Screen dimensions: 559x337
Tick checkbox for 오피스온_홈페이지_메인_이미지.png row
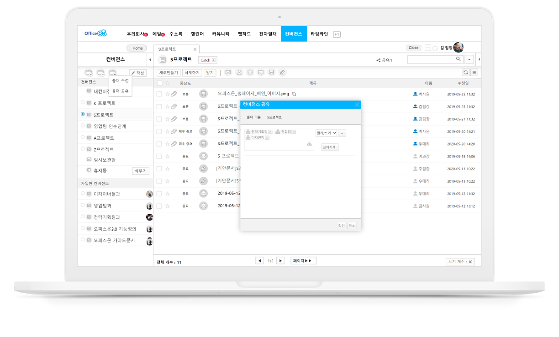[159, 94]
